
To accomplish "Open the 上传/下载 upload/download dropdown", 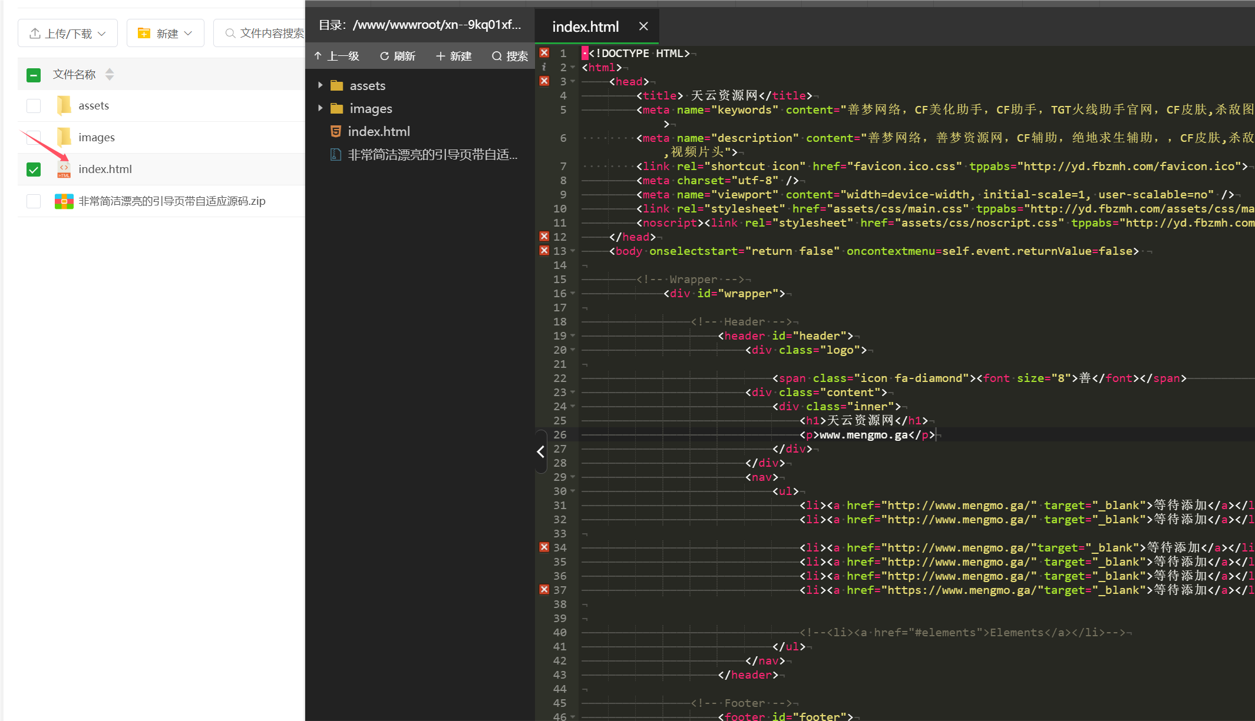I will pyautogui.click(x=68, y=33).
